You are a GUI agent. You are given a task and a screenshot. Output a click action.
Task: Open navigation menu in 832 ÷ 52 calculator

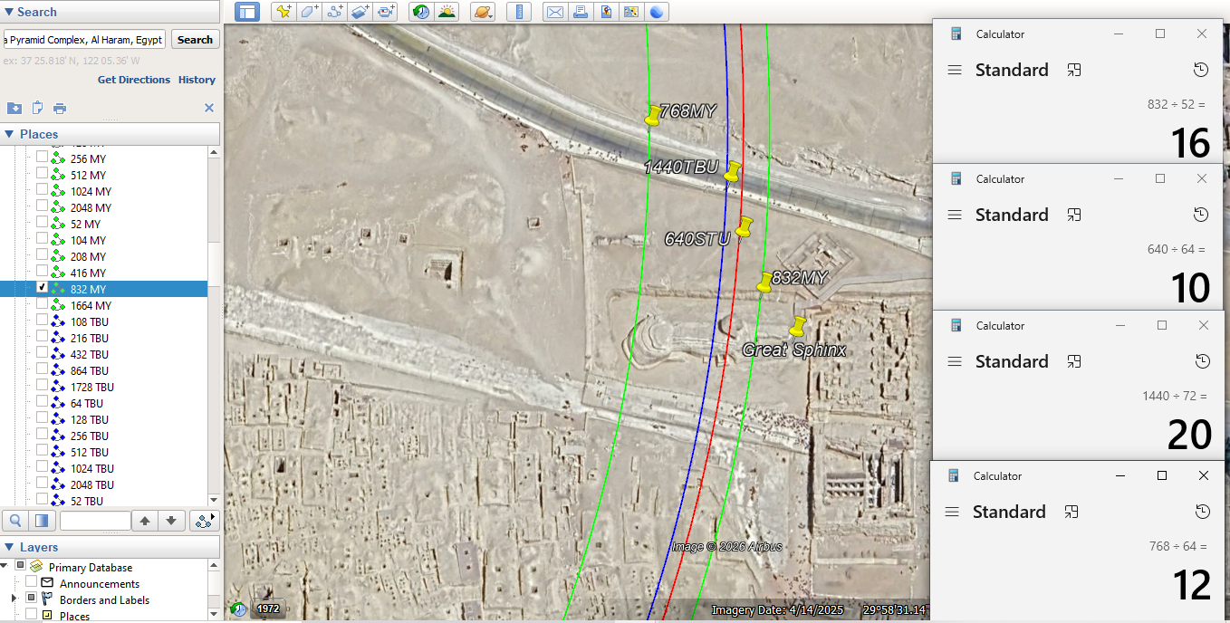click(x=954, y=70)
